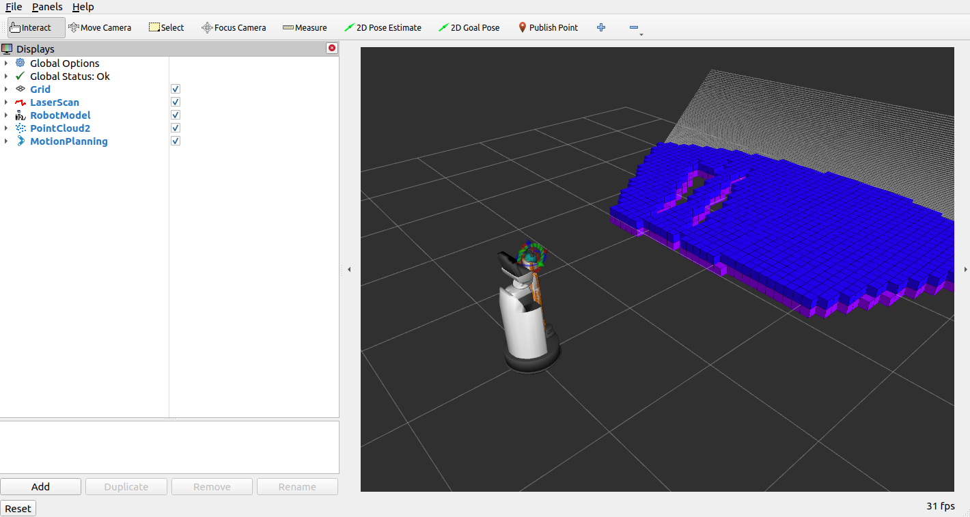
Task: Choose the Select tool
Action: (167, 27)
